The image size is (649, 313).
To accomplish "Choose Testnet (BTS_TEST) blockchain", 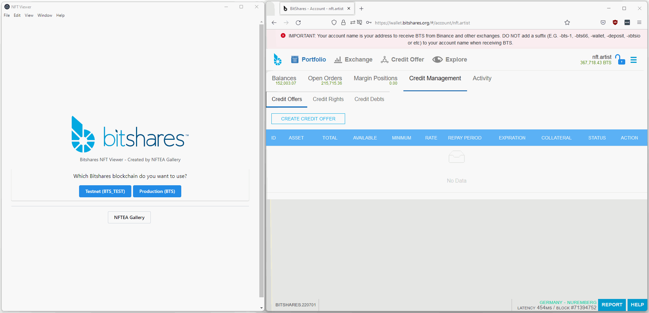I will tap(105, 191).
